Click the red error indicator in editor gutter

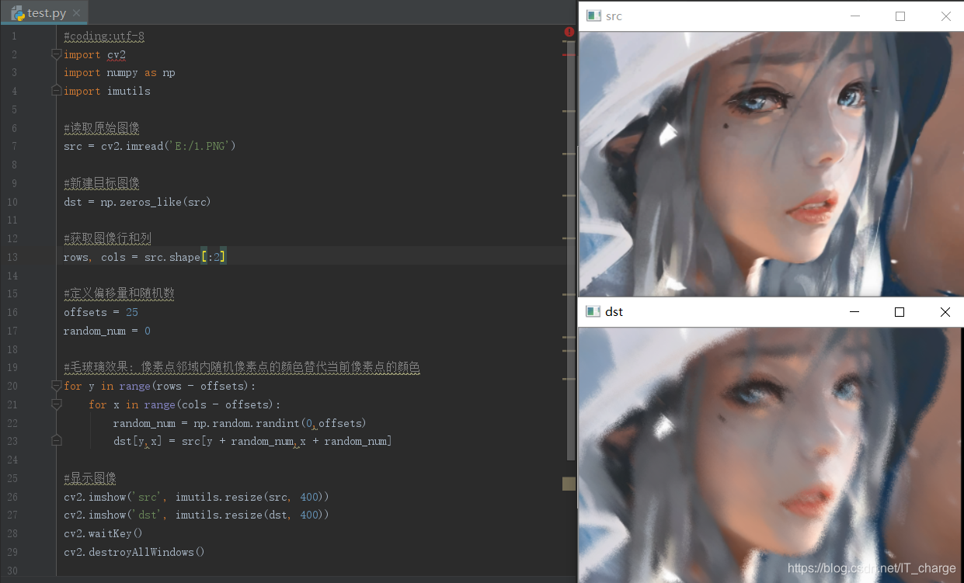569,32
